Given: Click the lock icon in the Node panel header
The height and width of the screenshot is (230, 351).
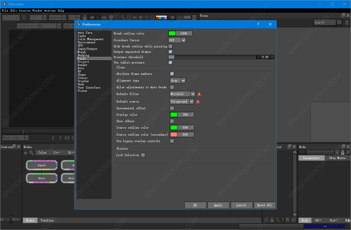Looking at the screenshot, I should coord(343,153).
